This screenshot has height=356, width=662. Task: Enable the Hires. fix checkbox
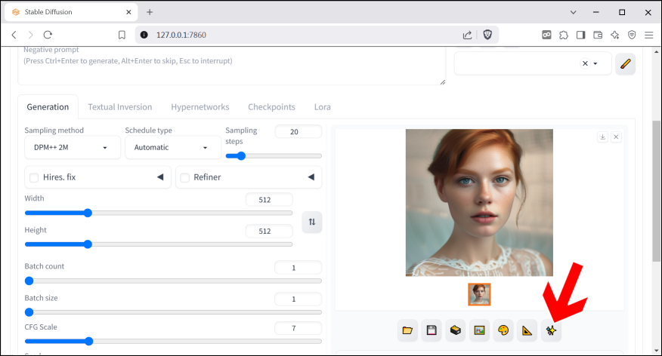[34, 177]
